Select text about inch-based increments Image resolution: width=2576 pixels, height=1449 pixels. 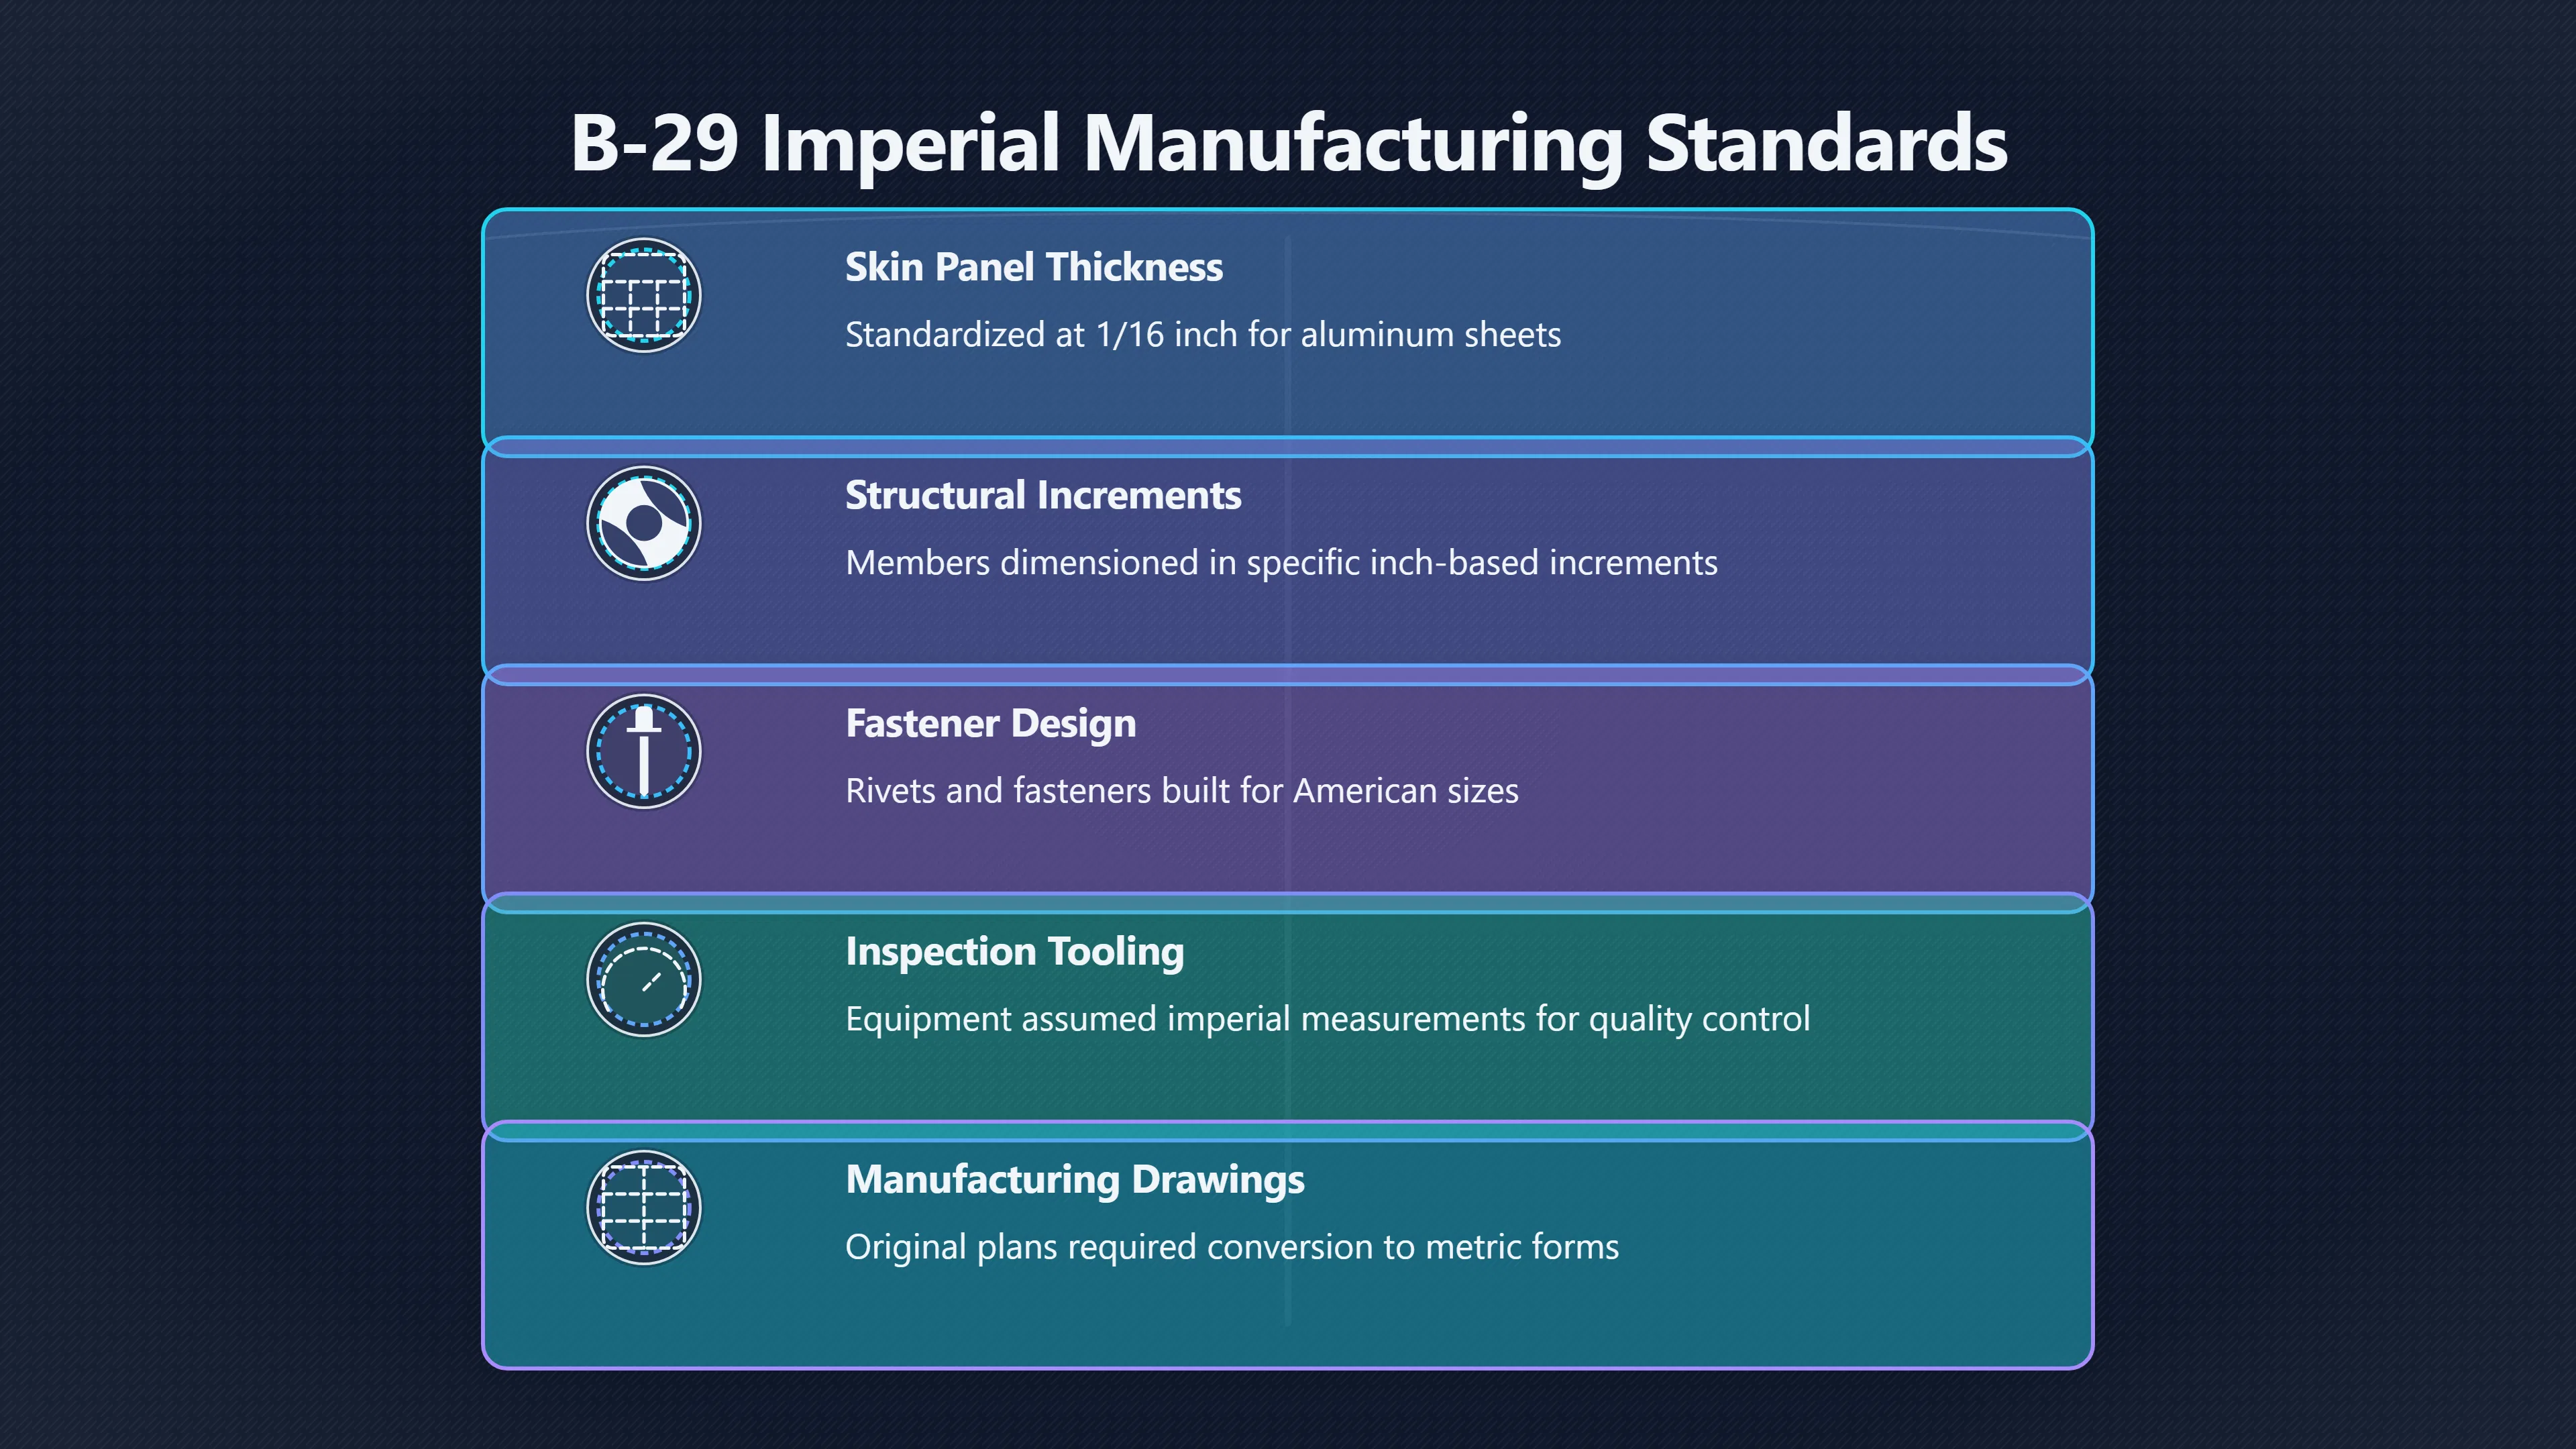(1281, 563)
